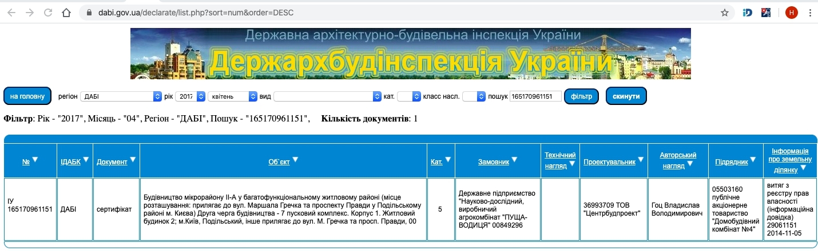Select land info cell витяг з реєстру
Viewport: 818px width, 251px height.
coord(789,209)
